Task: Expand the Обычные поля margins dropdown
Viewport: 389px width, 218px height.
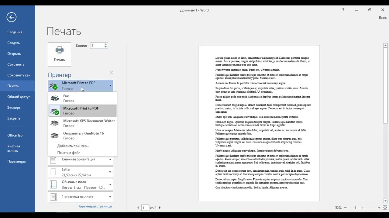Action: point(81,184)
